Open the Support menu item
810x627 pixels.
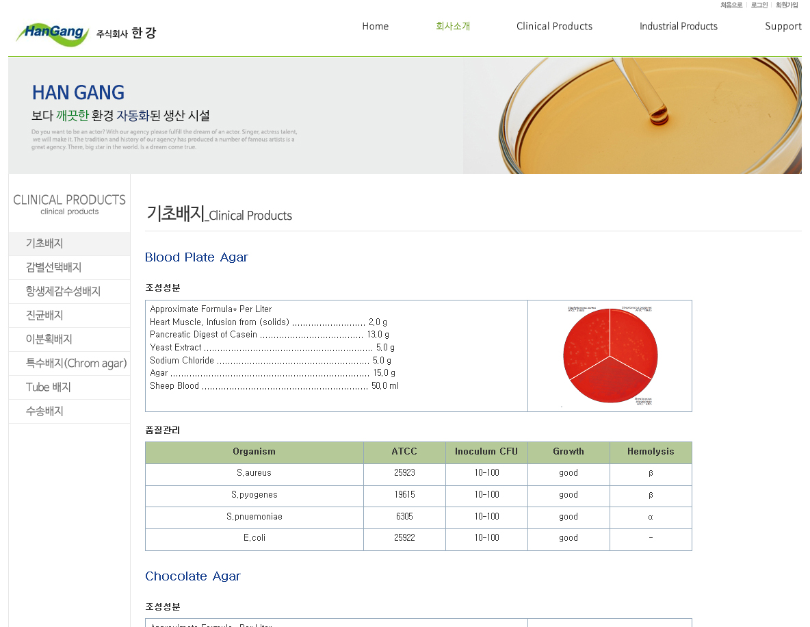point(783,27)
